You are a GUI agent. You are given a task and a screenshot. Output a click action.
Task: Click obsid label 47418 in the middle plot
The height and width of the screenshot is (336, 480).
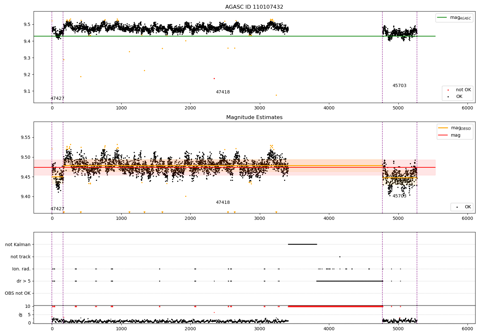(x=223, y=203)
